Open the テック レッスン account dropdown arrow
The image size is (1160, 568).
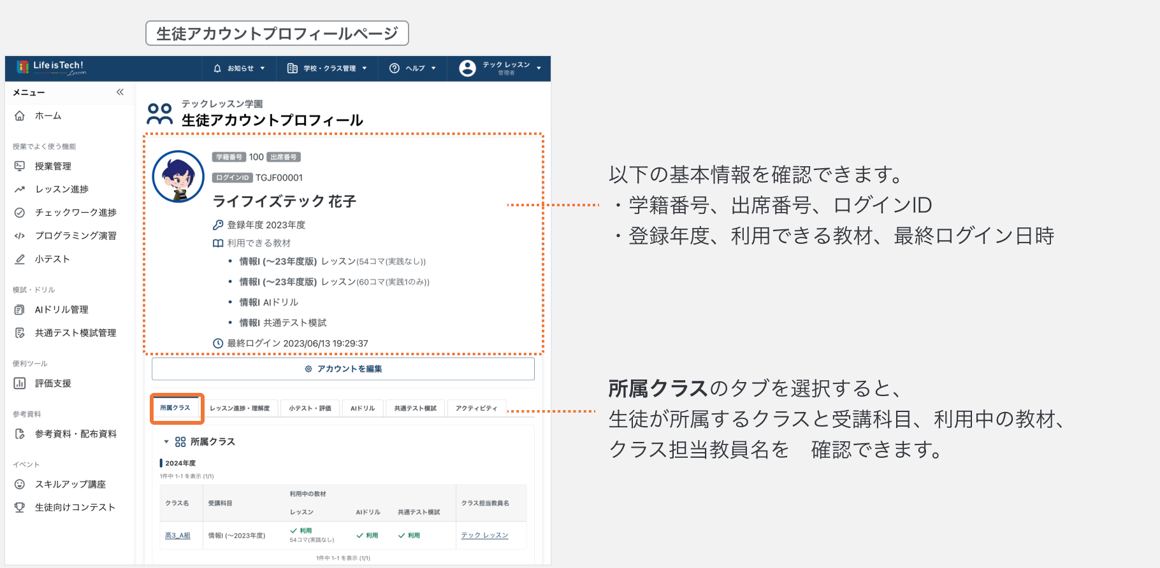539,68
